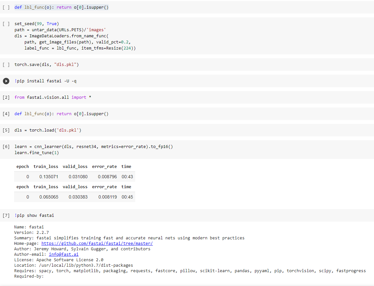Screen dimensions: 374x286
Task: Click the info@fast.ai email link
Action: pyautogui.click(x=63, y=254)
